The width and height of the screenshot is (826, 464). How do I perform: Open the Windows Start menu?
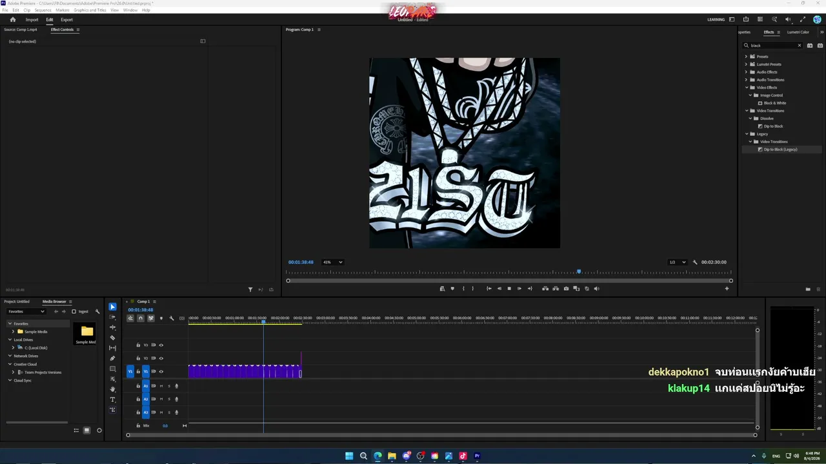point(349,456)
